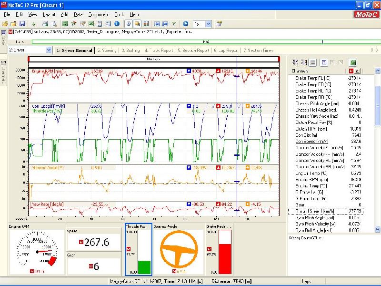
Task: Open the Layout menu
Action: point(49,14)
